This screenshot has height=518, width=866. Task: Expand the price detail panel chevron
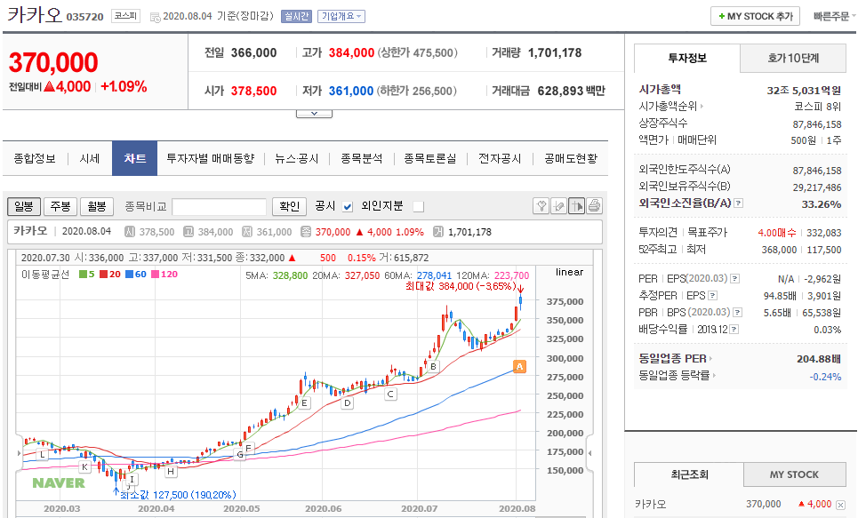click(314, 114)
